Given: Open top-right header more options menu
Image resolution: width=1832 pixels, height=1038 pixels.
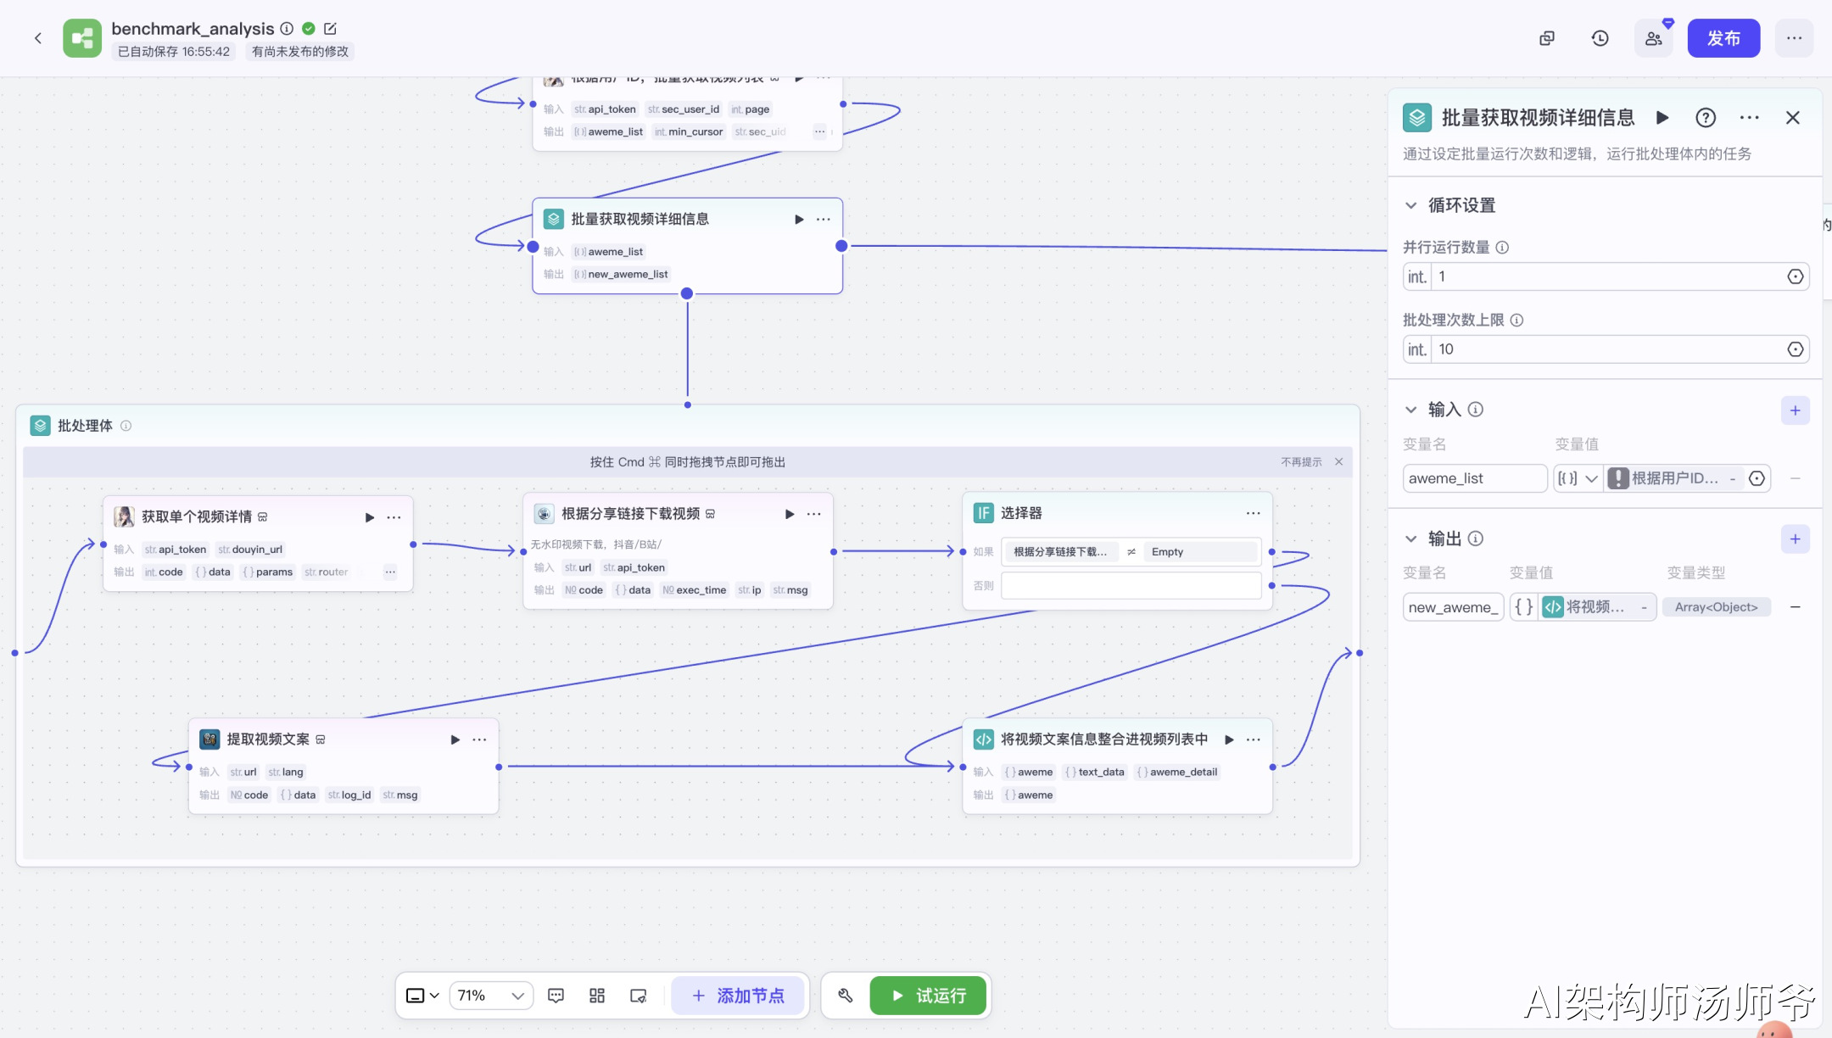Looking at the screenshot, I should pos(1794,38).
